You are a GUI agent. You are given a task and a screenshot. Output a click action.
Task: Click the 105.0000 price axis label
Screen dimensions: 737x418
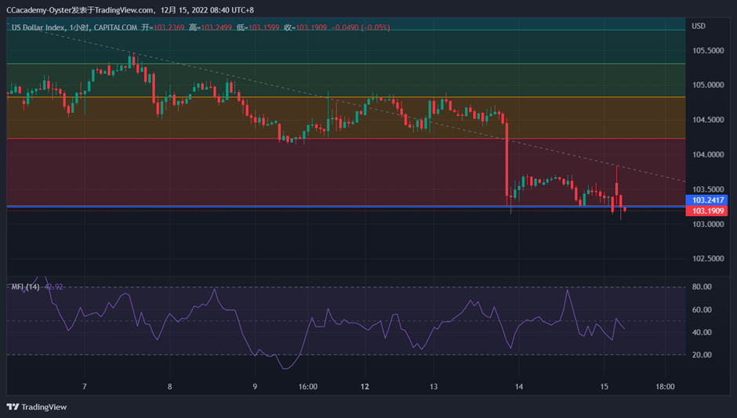[x=707, y=85]
